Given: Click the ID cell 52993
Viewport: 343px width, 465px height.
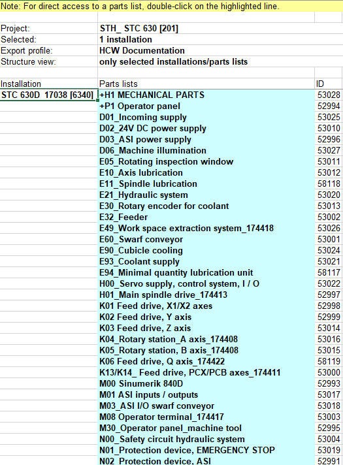Looking at the screenshot, I should 329,383.
